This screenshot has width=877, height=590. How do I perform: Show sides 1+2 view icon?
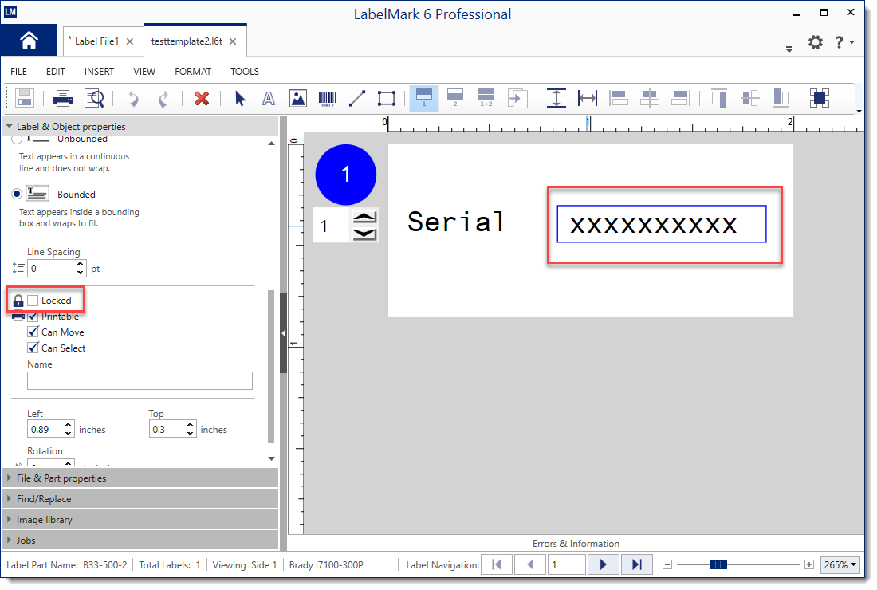[486, 98]
